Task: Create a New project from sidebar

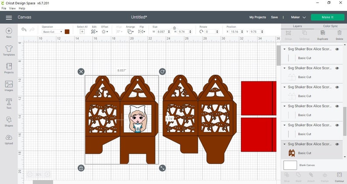Action: pos(9,33)
